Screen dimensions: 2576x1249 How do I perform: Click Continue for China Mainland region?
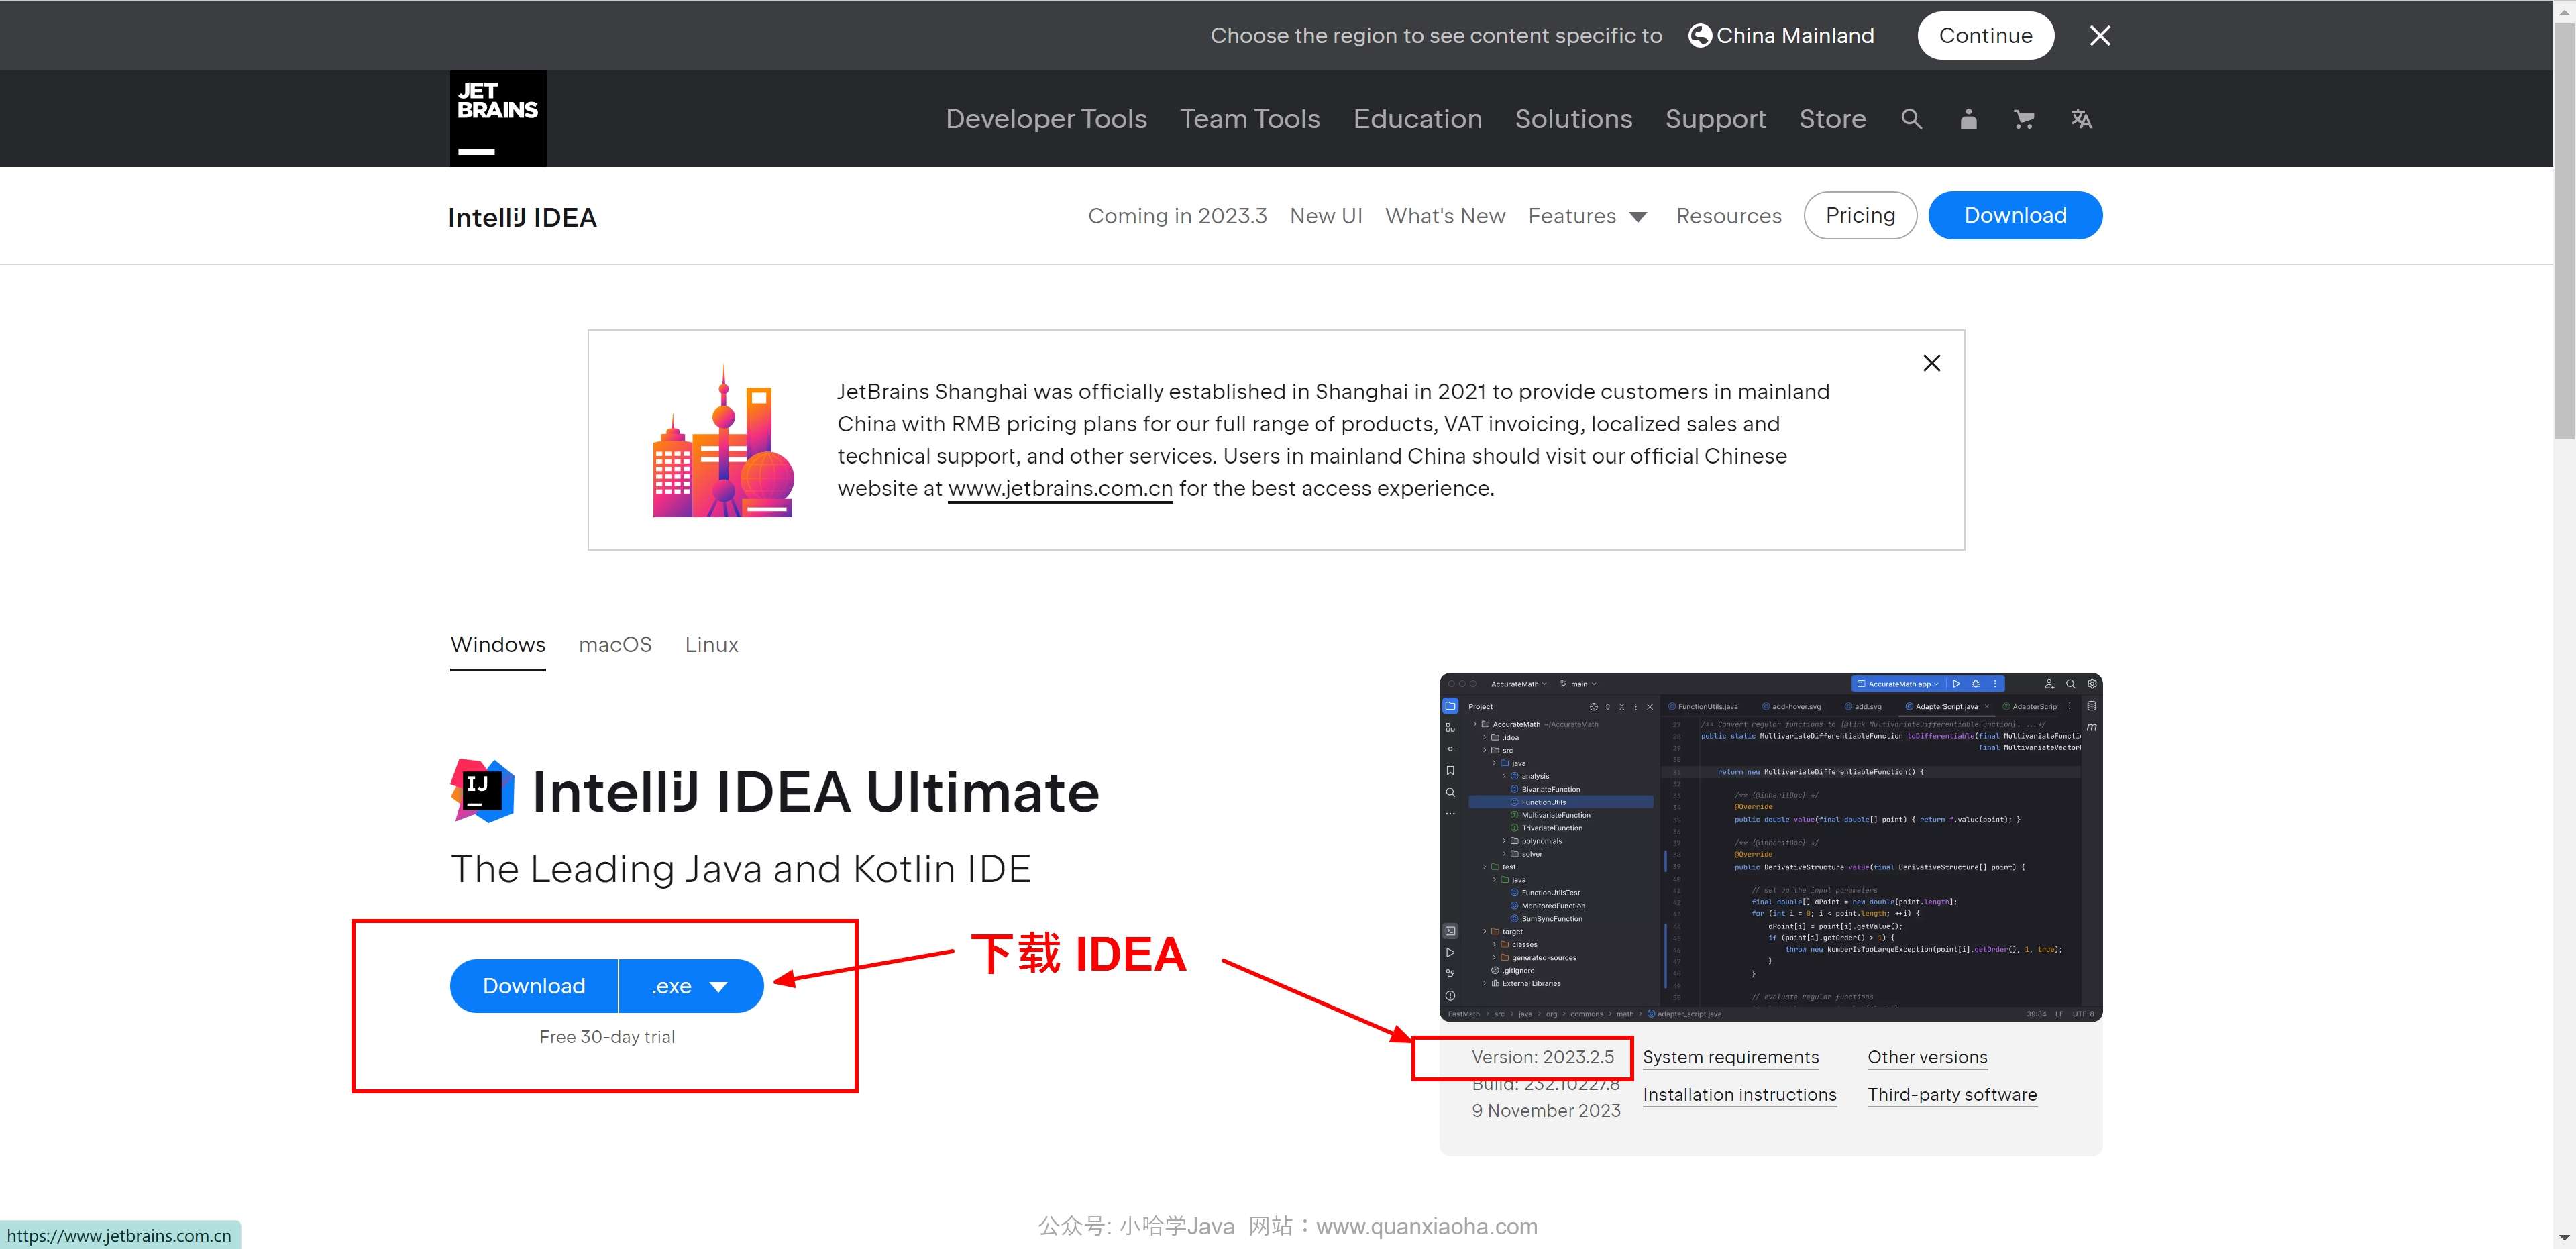(1985, 36)
